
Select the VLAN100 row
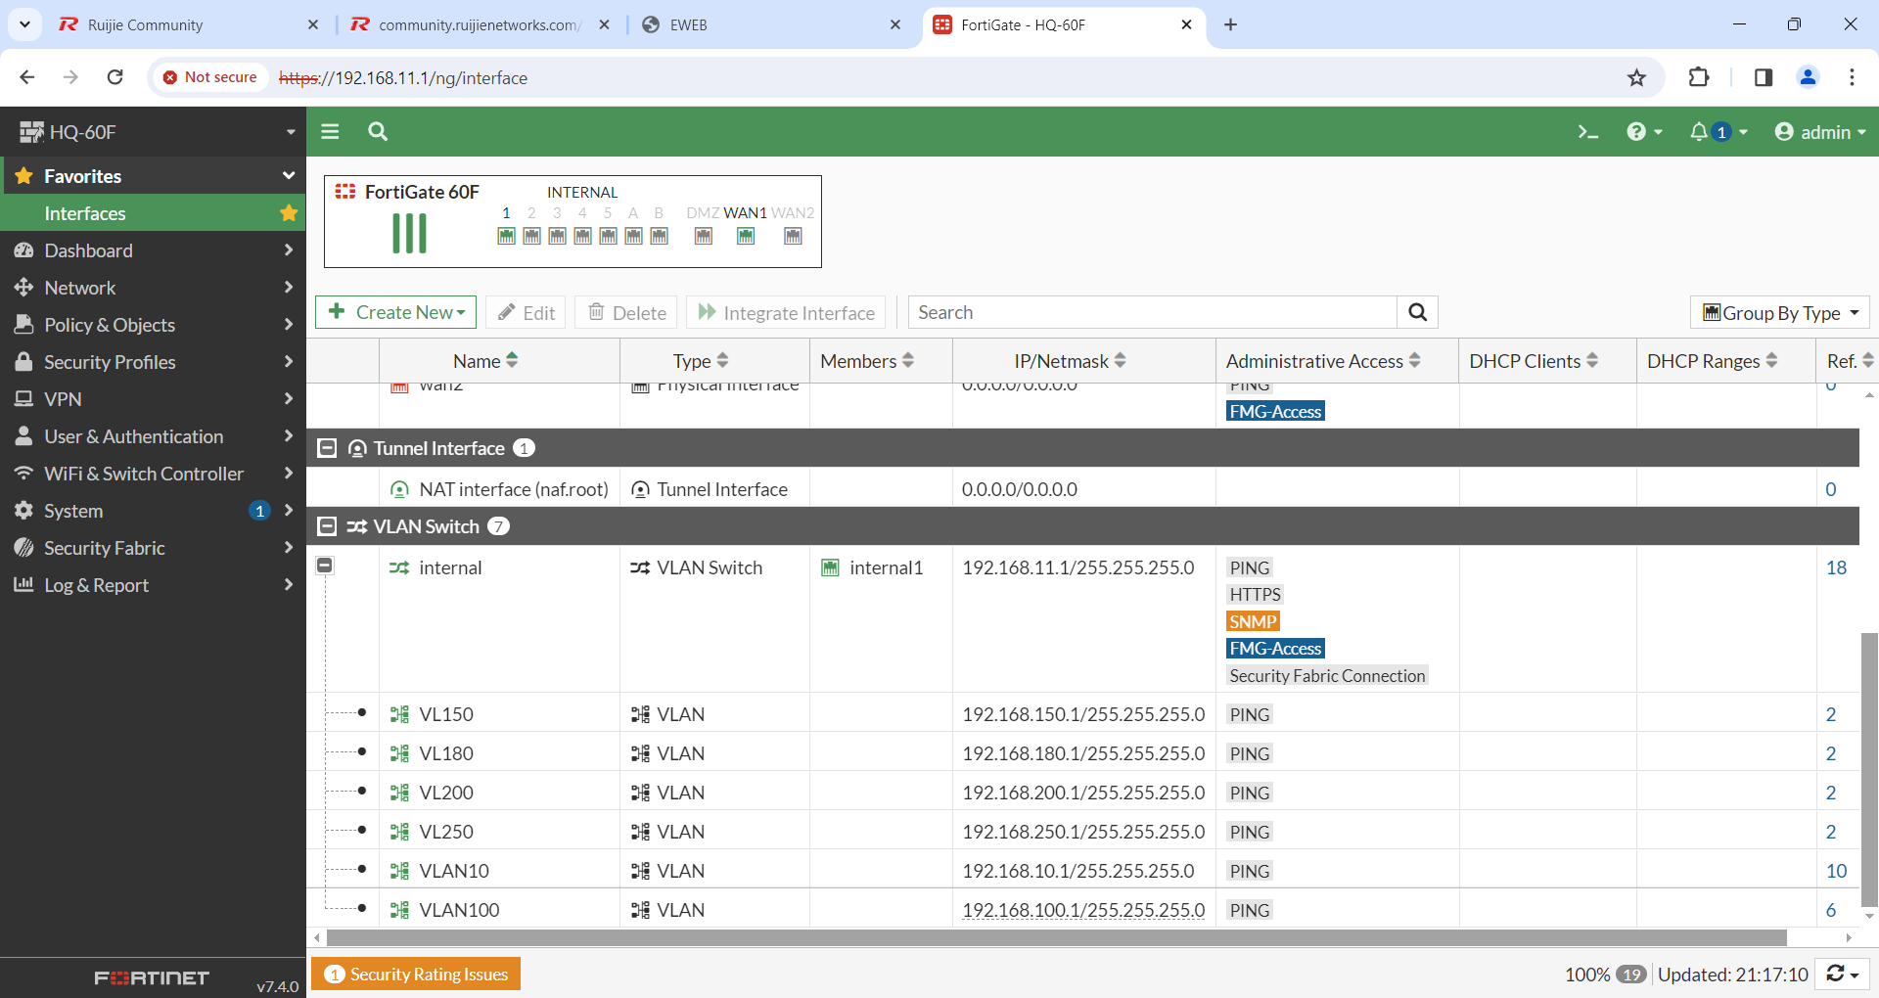click(1082, 910)
